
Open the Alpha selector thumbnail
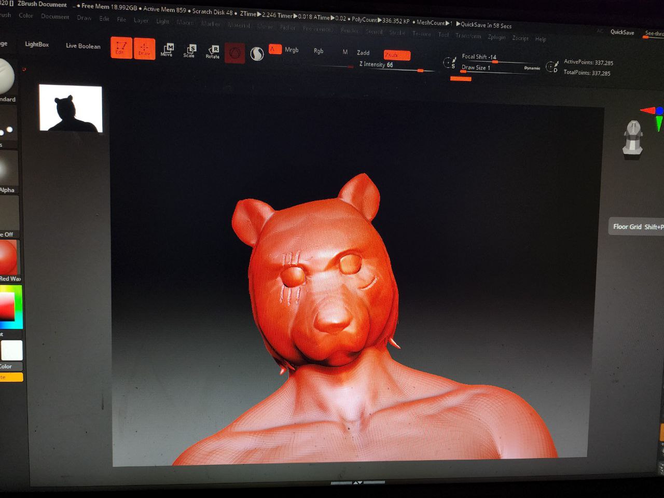(x=8, y=168)
